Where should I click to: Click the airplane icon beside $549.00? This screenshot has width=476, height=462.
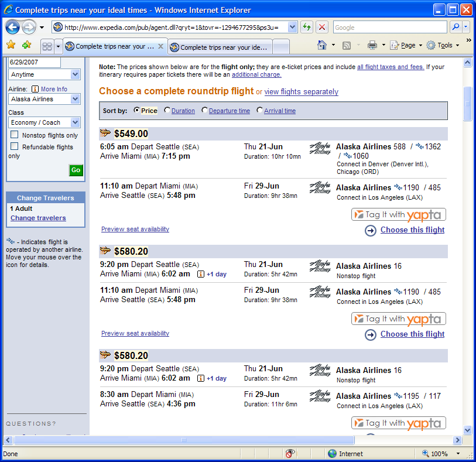coord(105,133)
